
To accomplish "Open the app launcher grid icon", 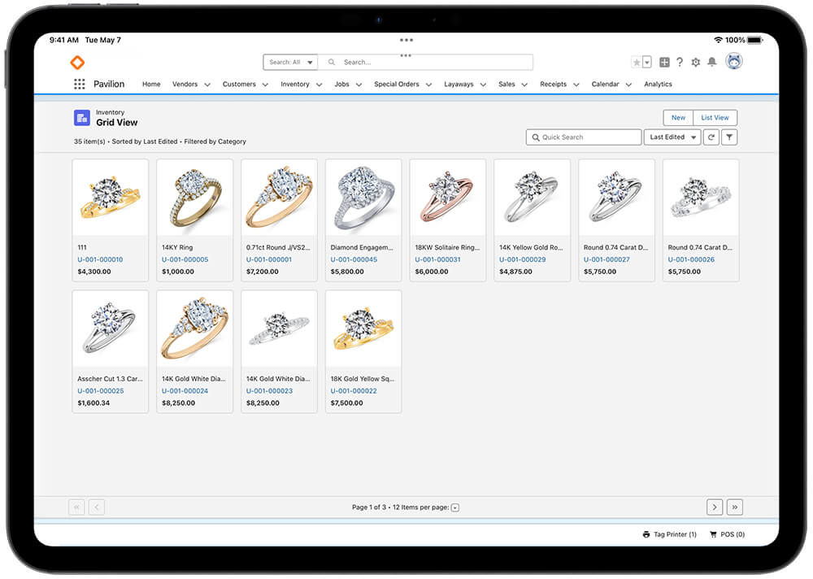I will [79, 84].
